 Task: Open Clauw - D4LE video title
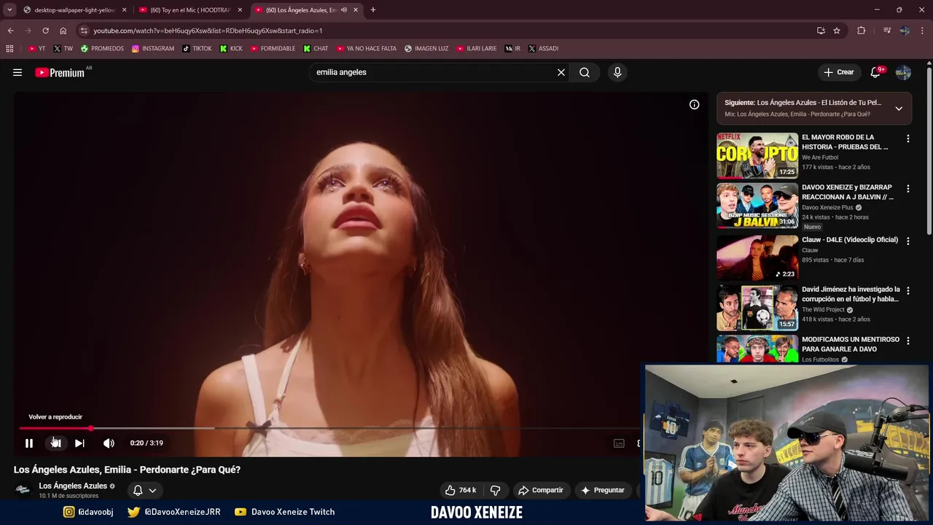pos(850,240)
